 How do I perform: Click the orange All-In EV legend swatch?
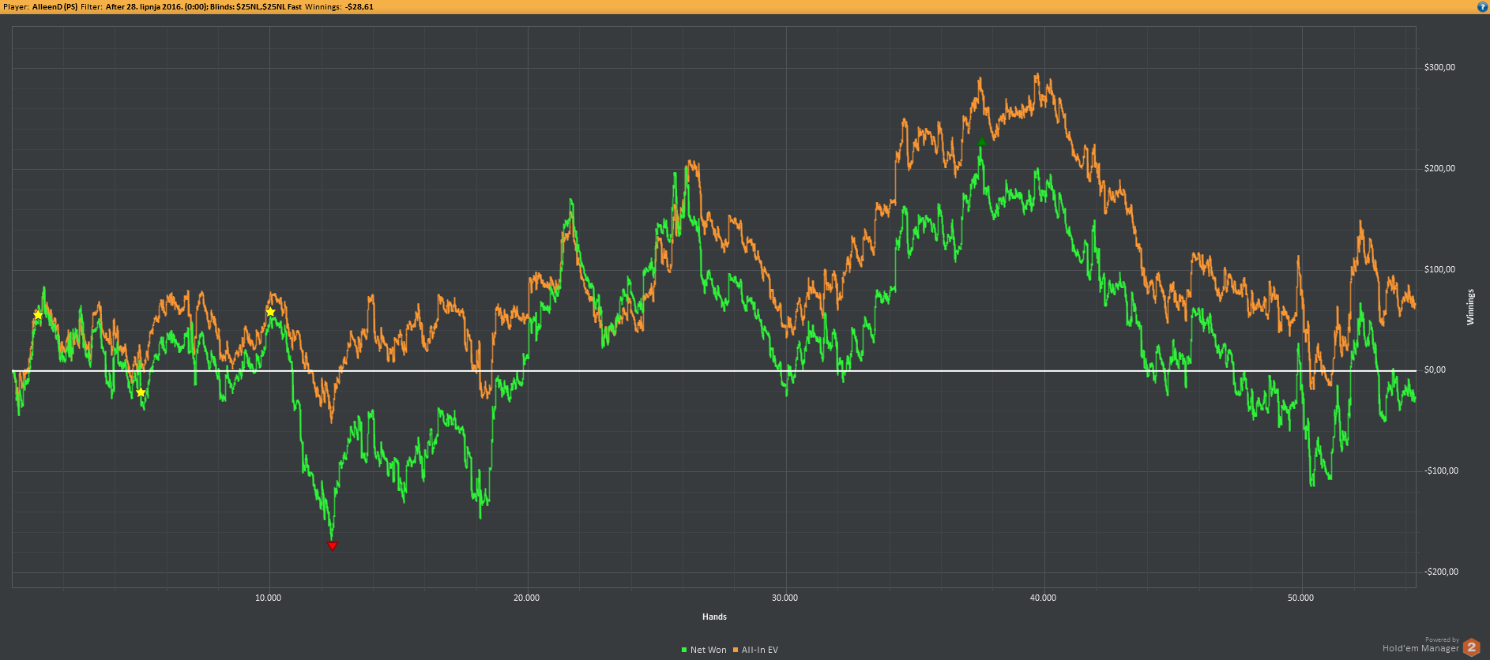click(x=736, y=650)
